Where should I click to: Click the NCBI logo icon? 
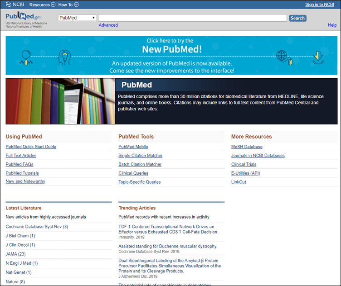(8, 5)
